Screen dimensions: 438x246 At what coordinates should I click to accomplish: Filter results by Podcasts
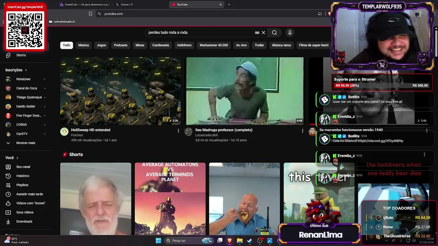(x=120, y=45)
